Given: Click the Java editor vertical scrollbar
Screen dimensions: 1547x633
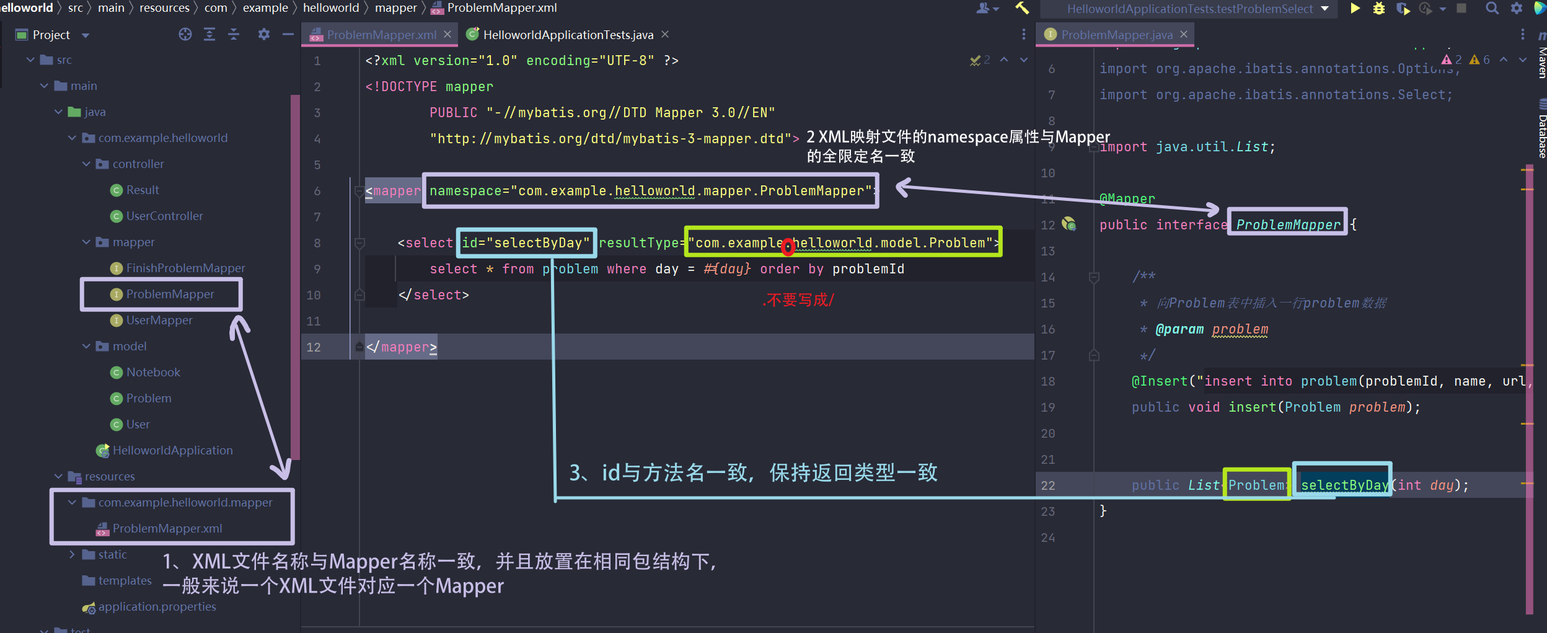Looking at the screenshot, I should pyautogui.click(x=1528, y=389).
